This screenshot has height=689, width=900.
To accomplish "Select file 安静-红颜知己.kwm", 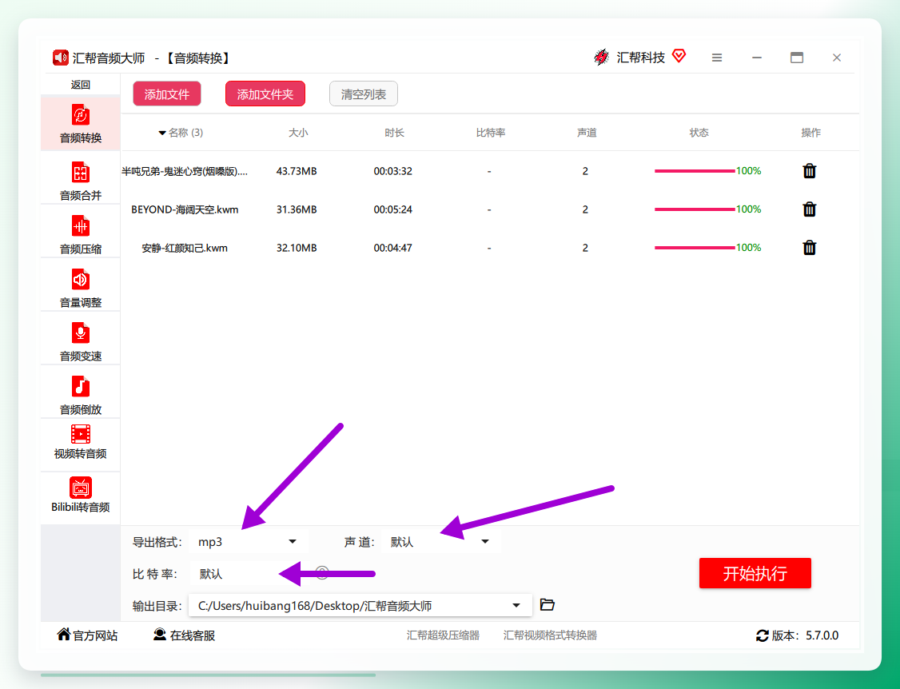I will (185, 248).
